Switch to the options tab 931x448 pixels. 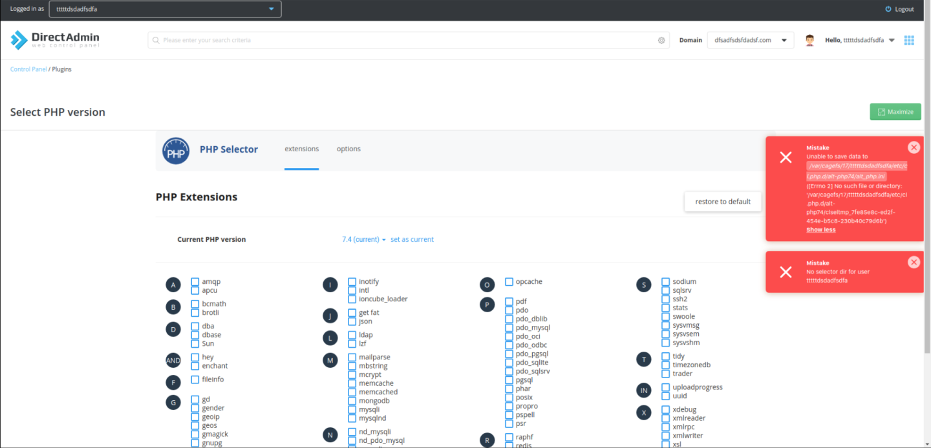coord(348,149)
